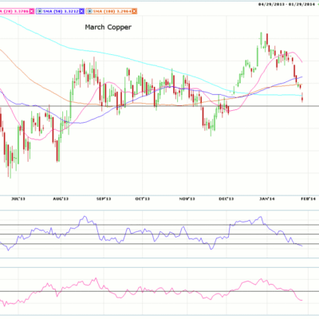The width and height of the screenshot is (319, 319).
Task: Remove the SMA (50) indicator with its X
Action: tap(81, 11)
